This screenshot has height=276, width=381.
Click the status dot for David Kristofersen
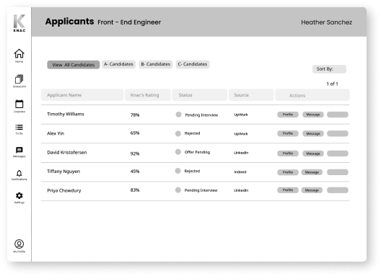[178, 152]
